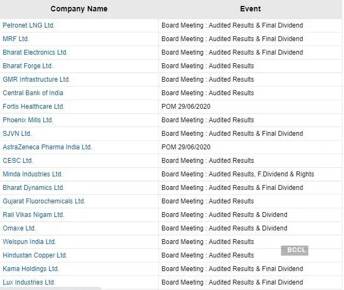Open the Petronet LNG Ltd. company link
This screenshot has height=290, width=344.
(x=29, y=25)
